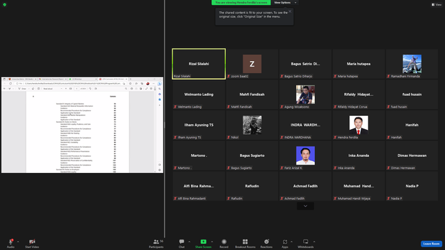The image size is (445, 250).
Task: Select Rifaldy Hidayat Corua's tile
Action: coord(359,94)
